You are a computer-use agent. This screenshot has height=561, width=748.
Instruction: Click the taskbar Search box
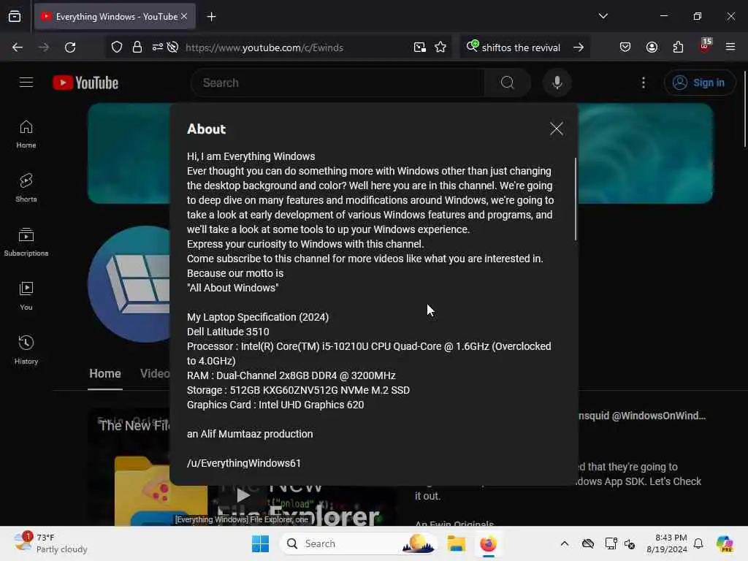pos(359,543)
